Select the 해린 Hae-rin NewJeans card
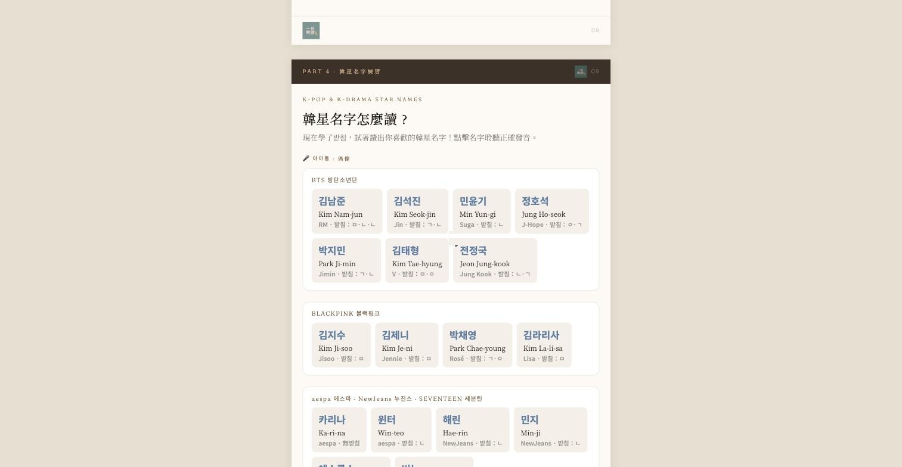 (473, 429)
